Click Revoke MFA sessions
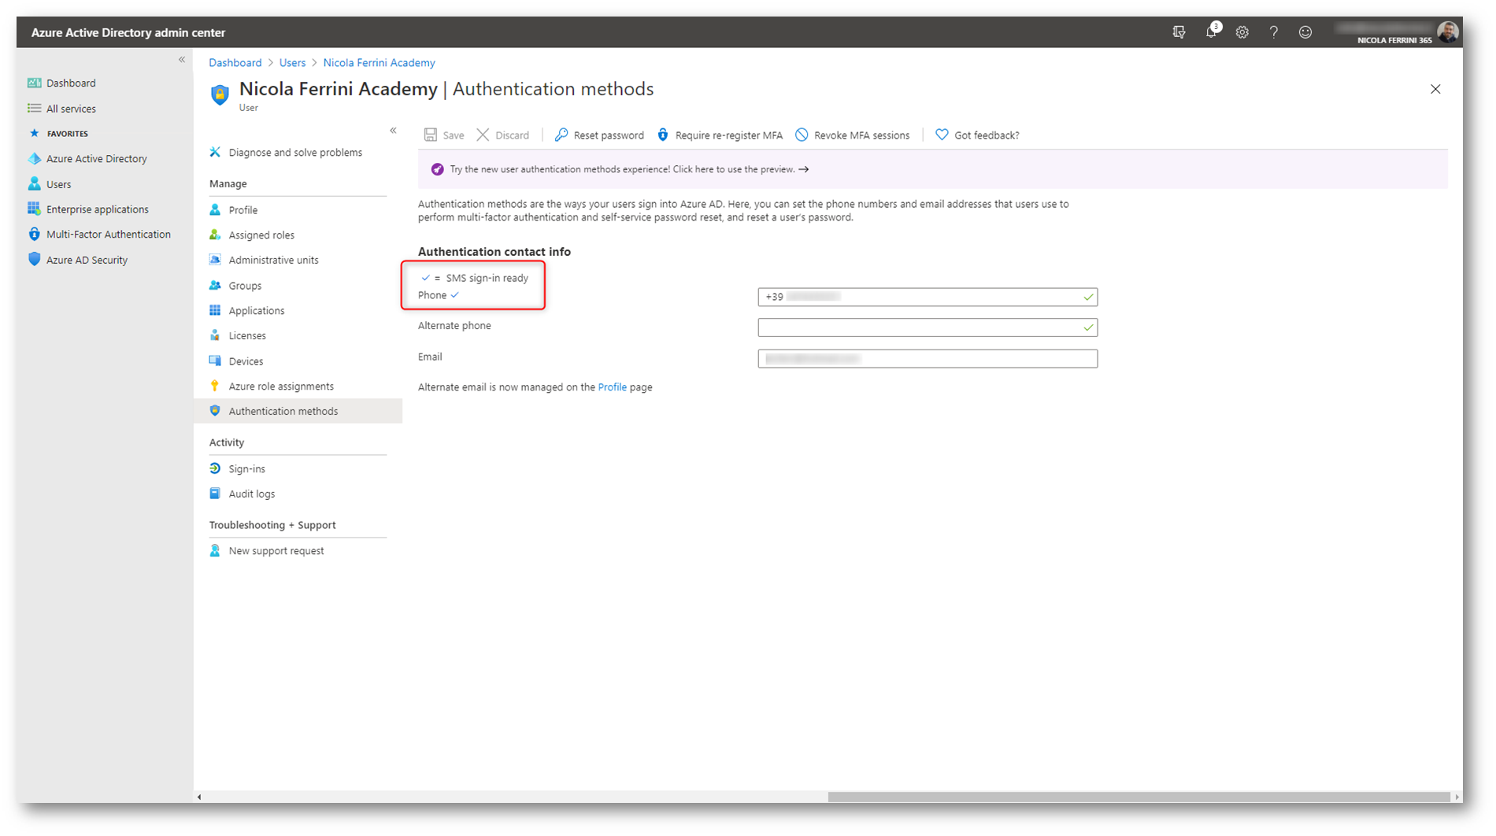1496x836 pixels. coord(852,135)
